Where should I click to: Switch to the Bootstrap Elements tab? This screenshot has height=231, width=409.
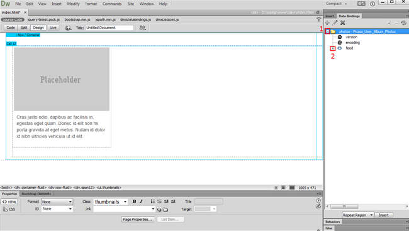coord(36,194)
